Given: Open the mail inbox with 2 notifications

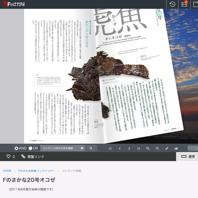Looking at the screenshot, I should [x=184, y=4].
